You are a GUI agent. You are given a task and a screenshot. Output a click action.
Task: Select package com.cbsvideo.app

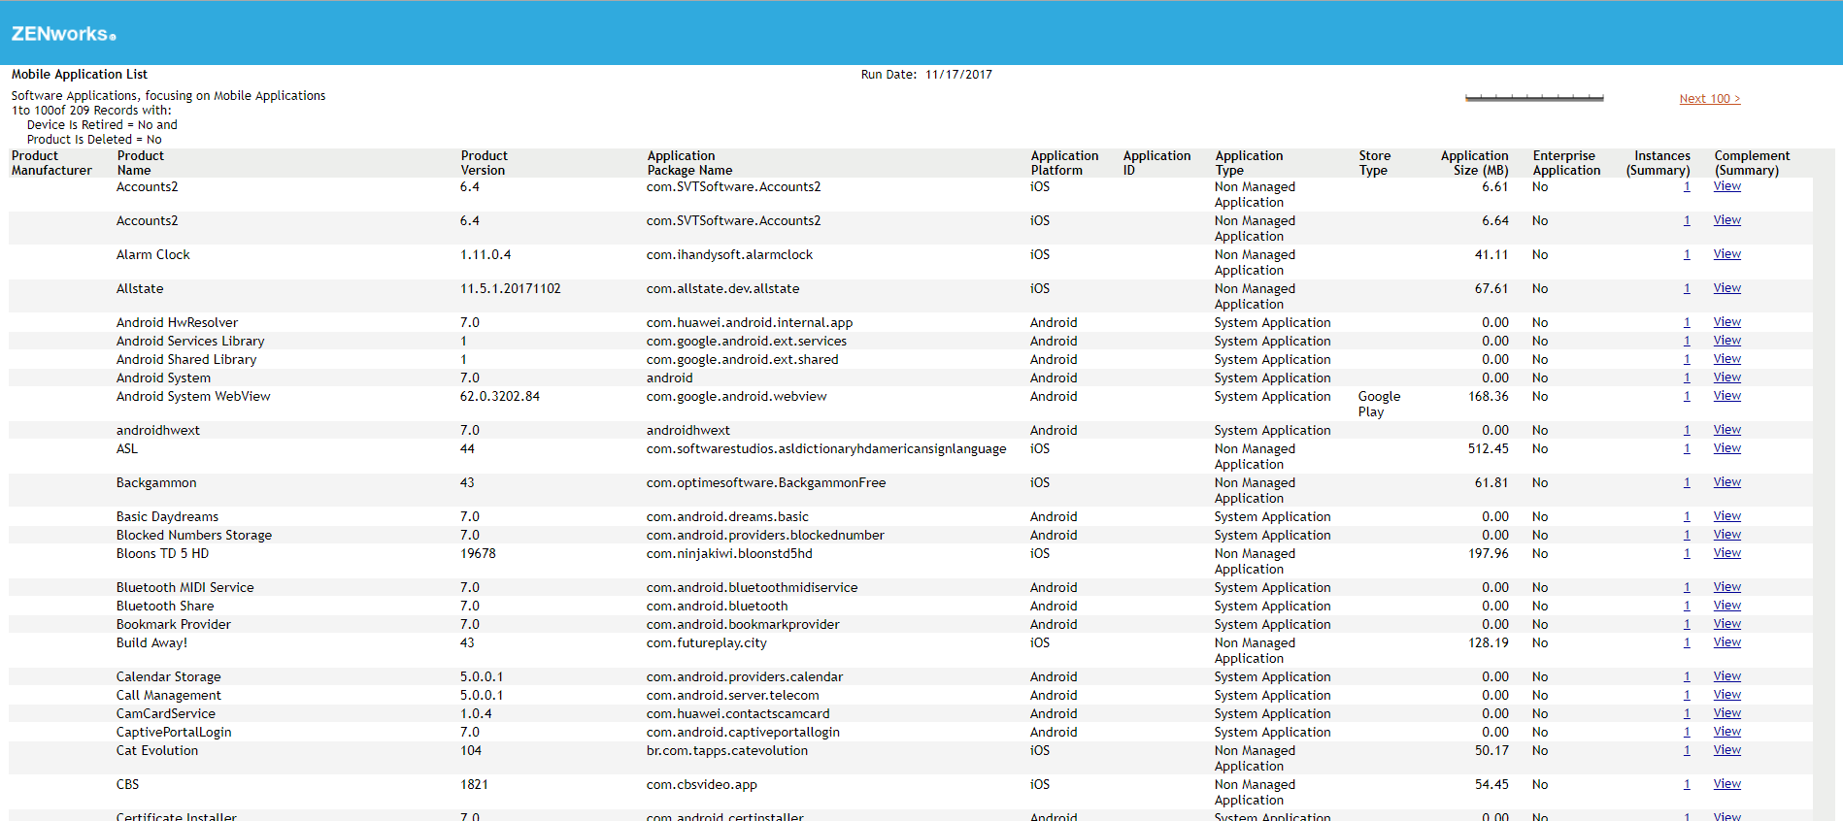click(x=702, y=785)
